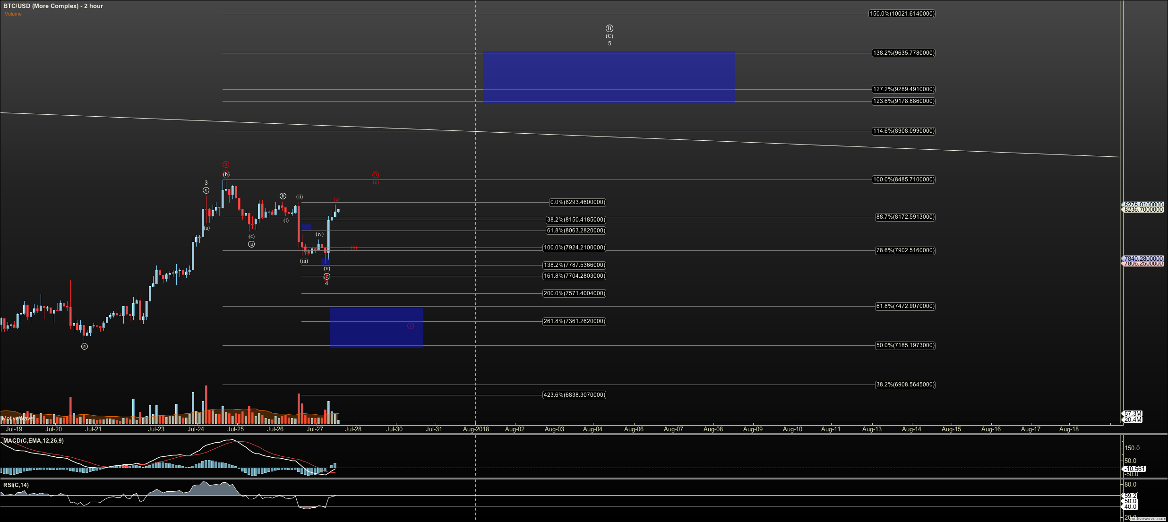Select the 161.8%(7704.2803000) extension label
Image resolution: width=1168 pixels, height=522 pixels.
(574, 276)
